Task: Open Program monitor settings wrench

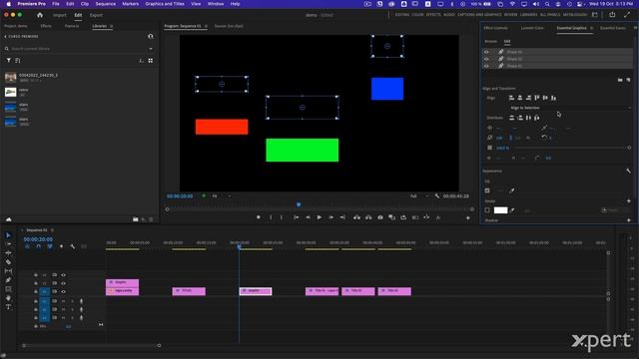Action: pyautogui.click(x=437, y=196)
